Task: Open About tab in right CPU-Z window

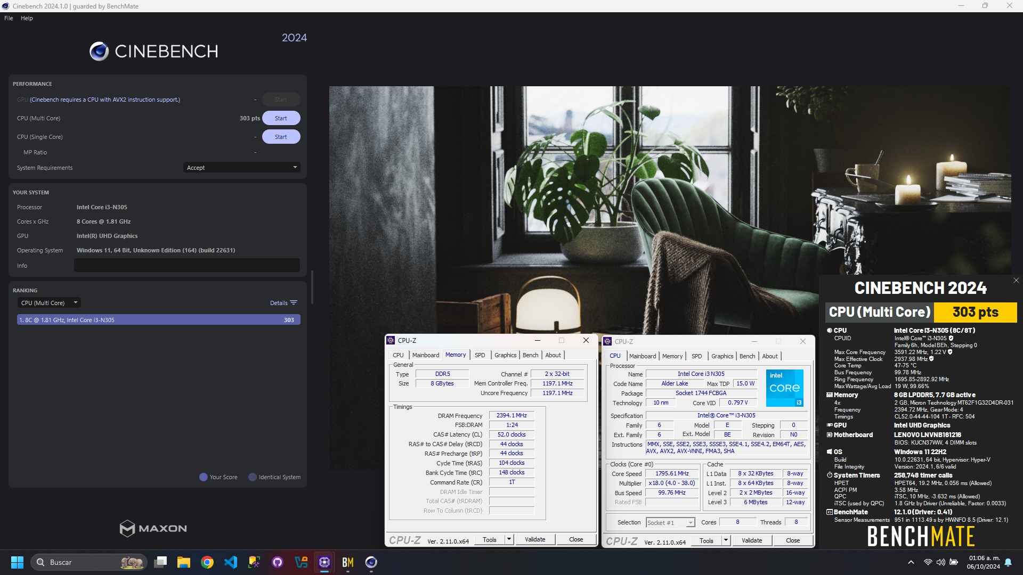Action: [x=770, y=356]
